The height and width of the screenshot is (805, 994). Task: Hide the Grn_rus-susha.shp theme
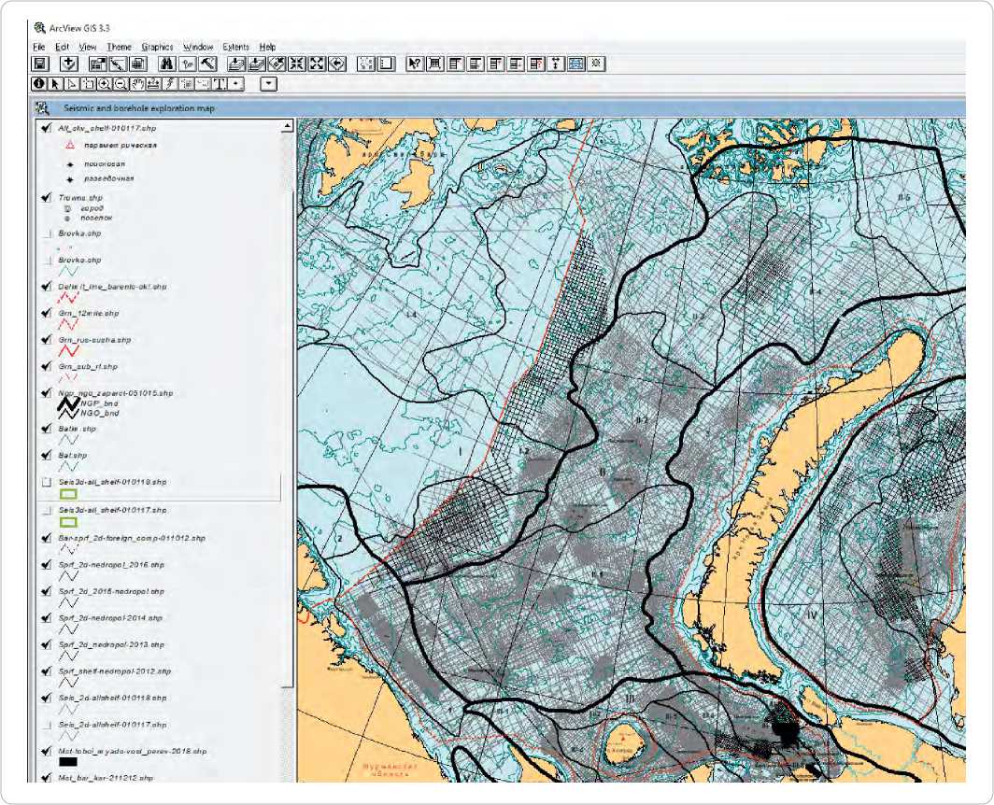point(46,340)
